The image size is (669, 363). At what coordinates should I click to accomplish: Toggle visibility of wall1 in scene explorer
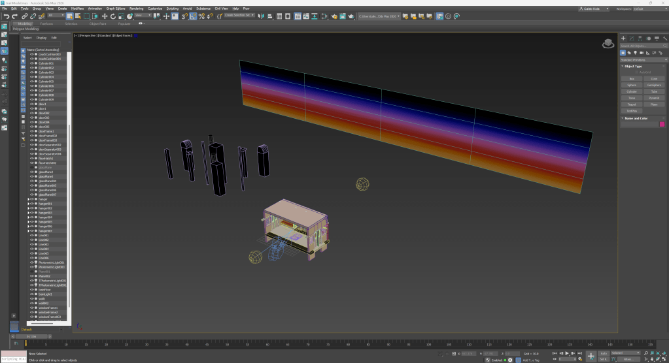31,299
